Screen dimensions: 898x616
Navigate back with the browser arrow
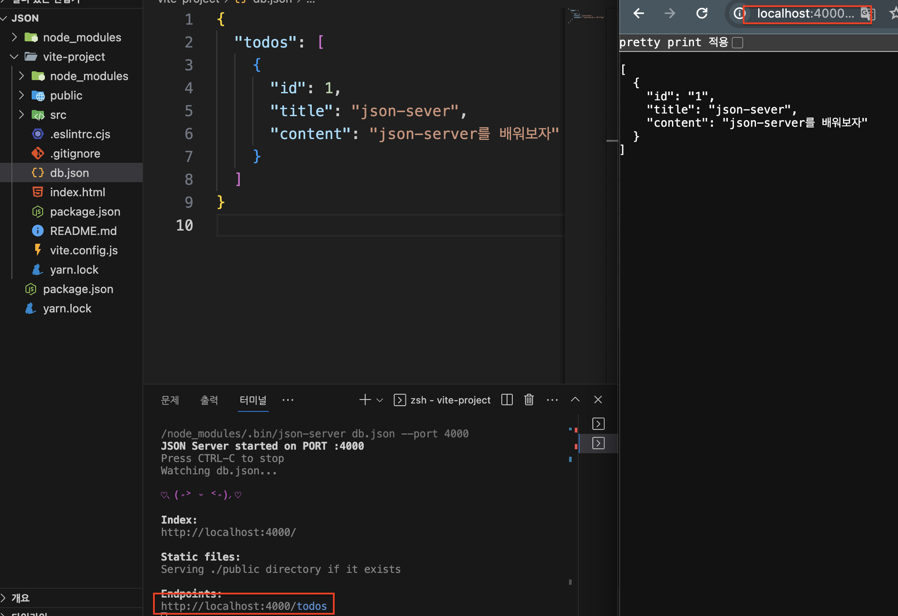tap(638, 13)
